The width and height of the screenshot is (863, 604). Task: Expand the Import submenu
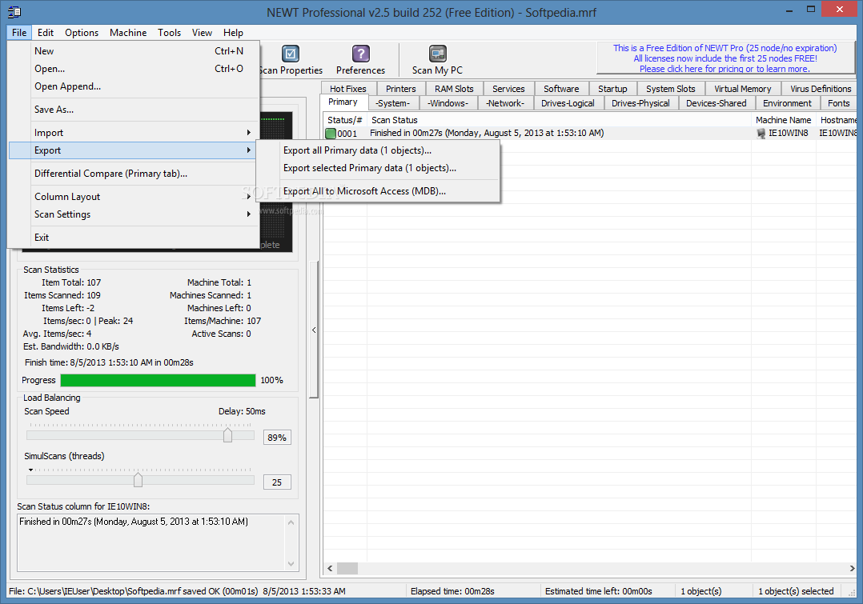(133, 133)
